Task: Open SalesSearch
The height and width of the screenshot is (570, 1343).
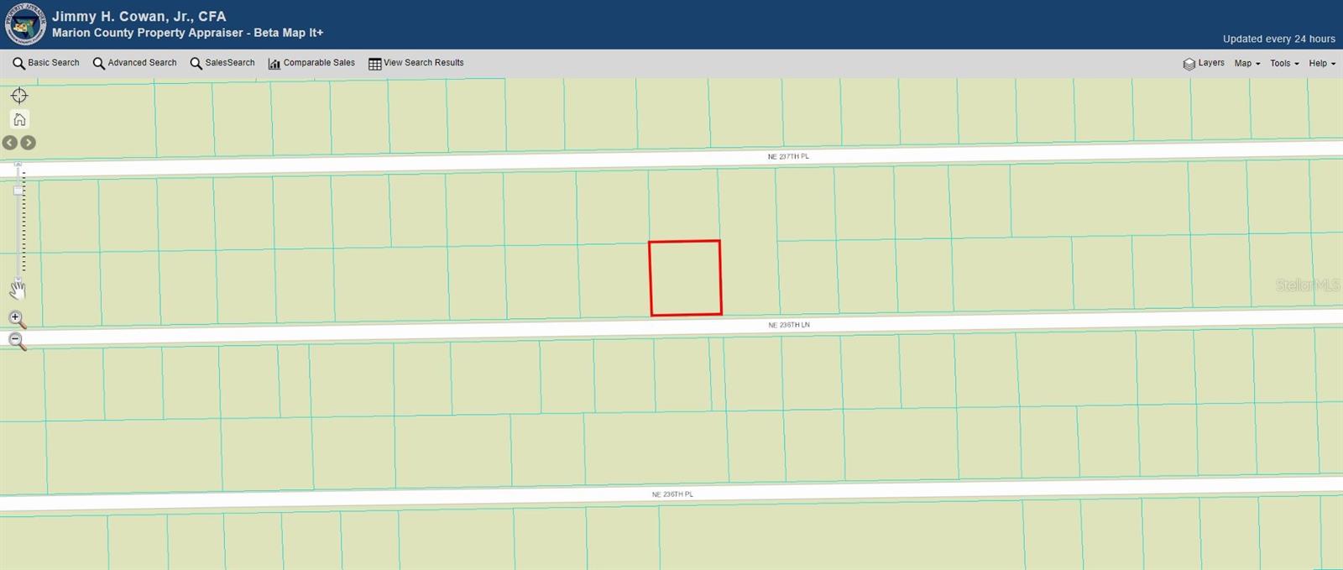Action: (x=222, y=63)
